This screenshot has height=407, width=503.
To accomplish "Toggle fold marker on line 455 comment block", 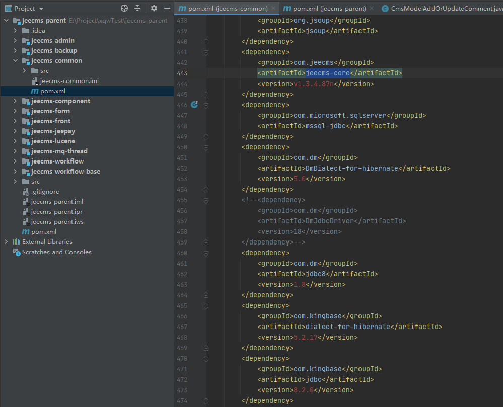I will pyautogui.click(x=206, y=200).
